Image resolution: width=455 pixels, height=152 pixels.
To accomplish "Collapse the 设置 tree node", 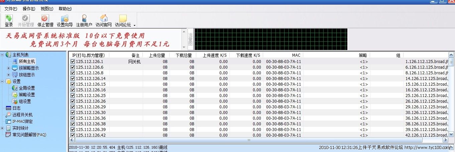I will (3, 81).
